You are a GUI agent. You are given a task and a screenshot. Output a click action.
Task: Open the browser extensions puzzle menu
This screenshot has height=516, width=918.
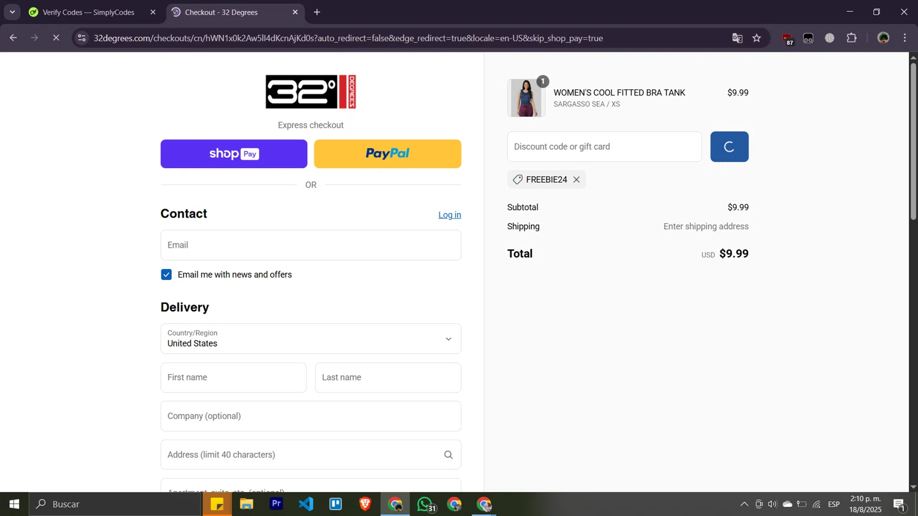[852, 38]
